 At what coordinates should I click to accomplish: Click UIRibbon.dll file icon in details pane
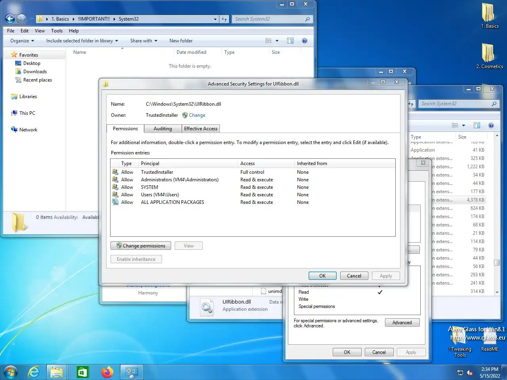[x=207, y=307]
